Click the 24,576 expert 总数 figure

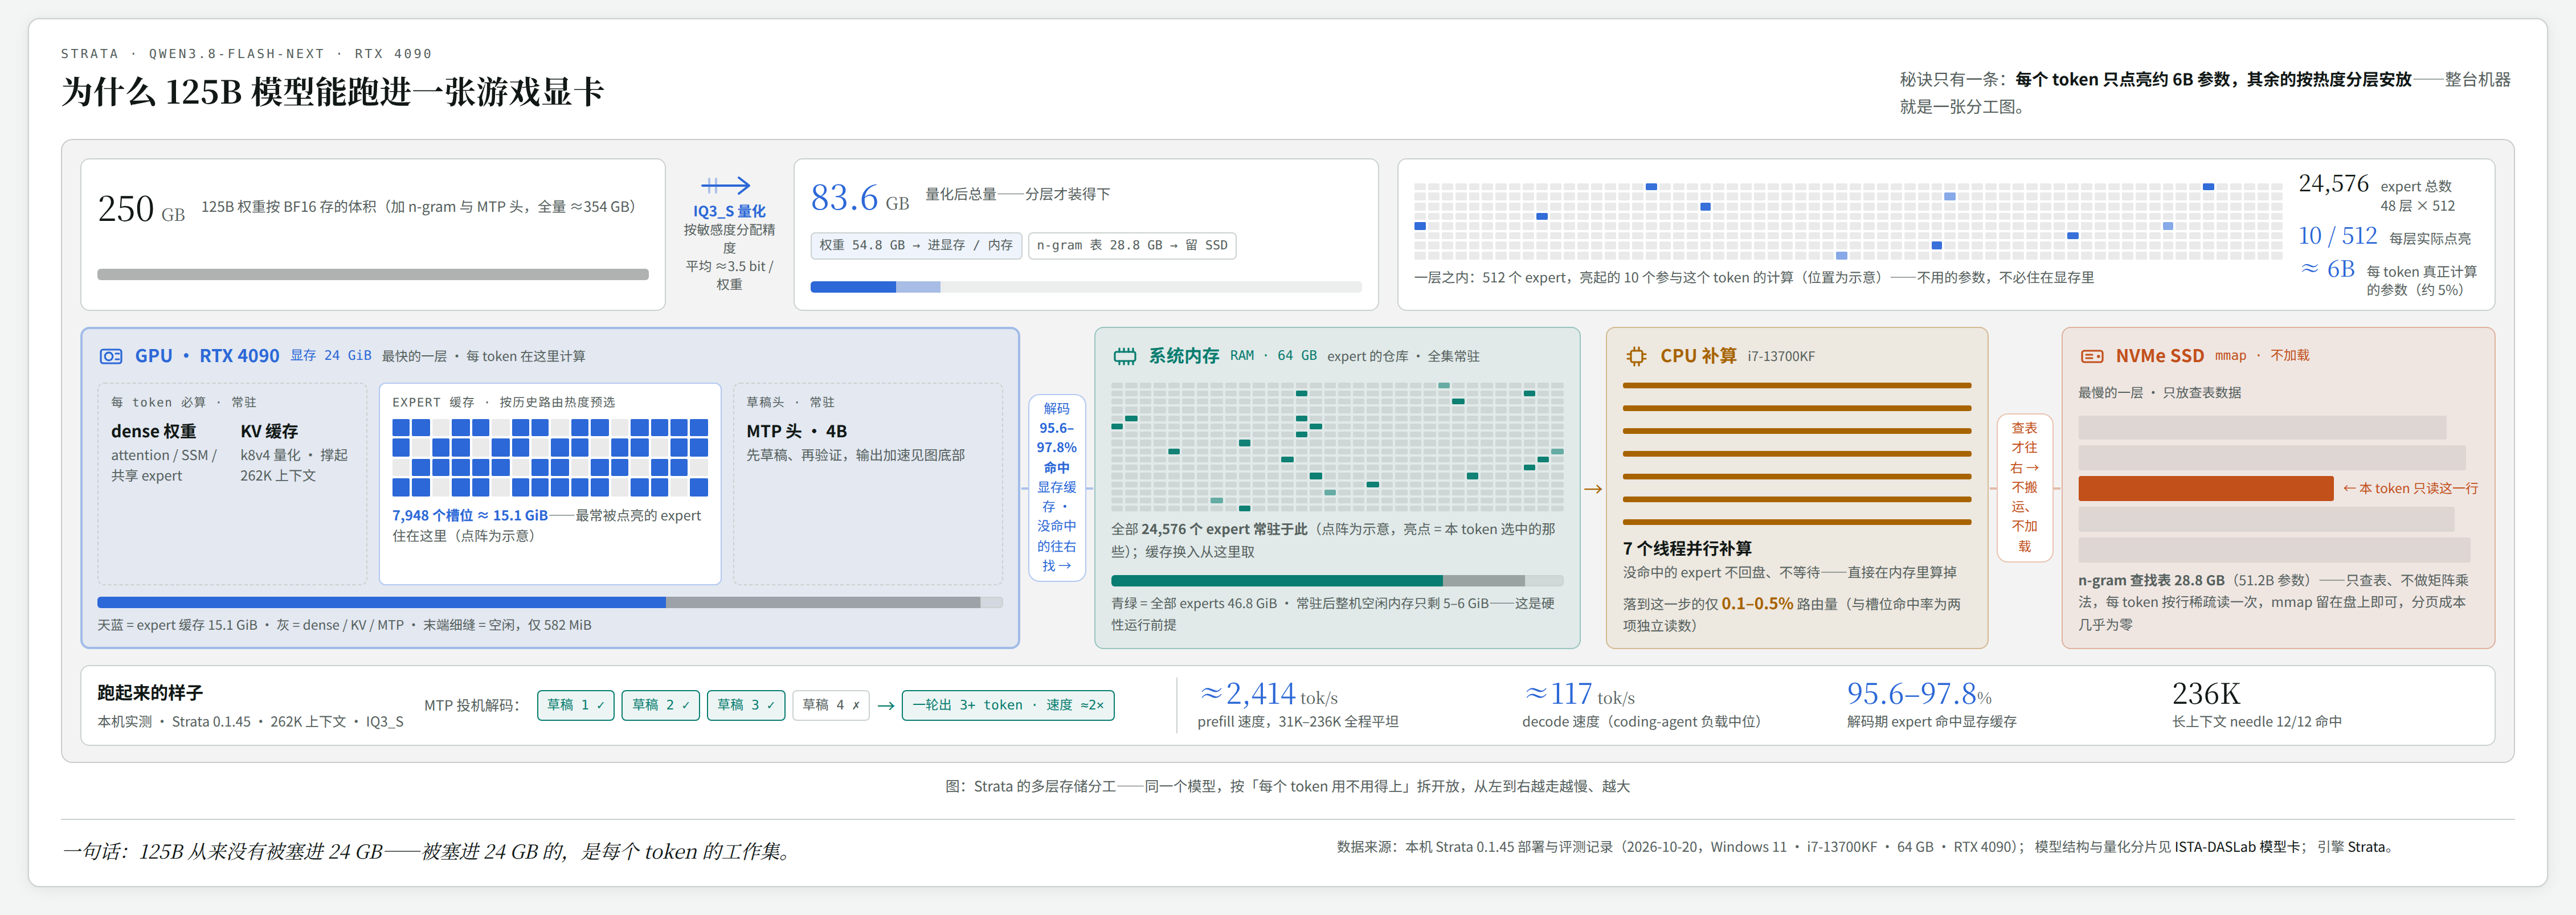coord(2334,184)
